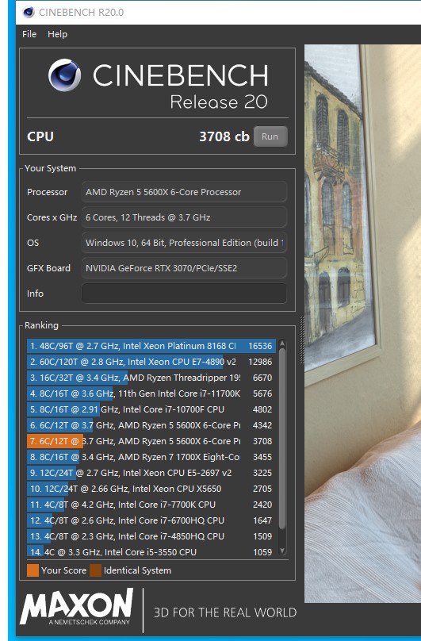The width and height of the screenshot is (421, 641).
Task: Click the MAXON logo at bottom
Action: (76, 607)
